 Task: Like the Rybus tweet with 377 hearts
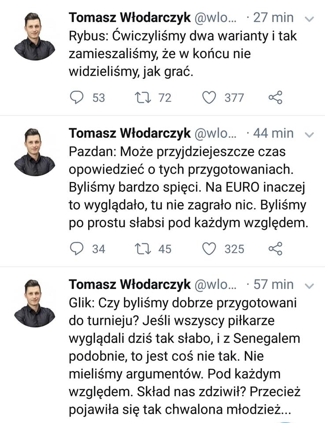(x=211, y=97)
